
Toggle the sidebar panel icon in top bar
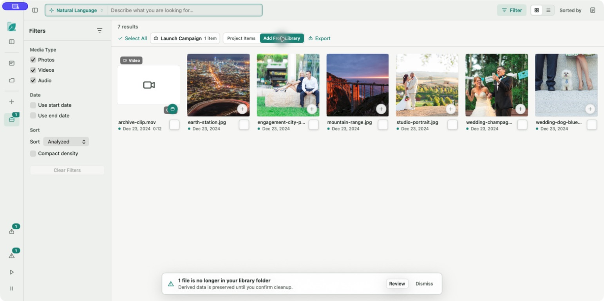click(35, 10)
